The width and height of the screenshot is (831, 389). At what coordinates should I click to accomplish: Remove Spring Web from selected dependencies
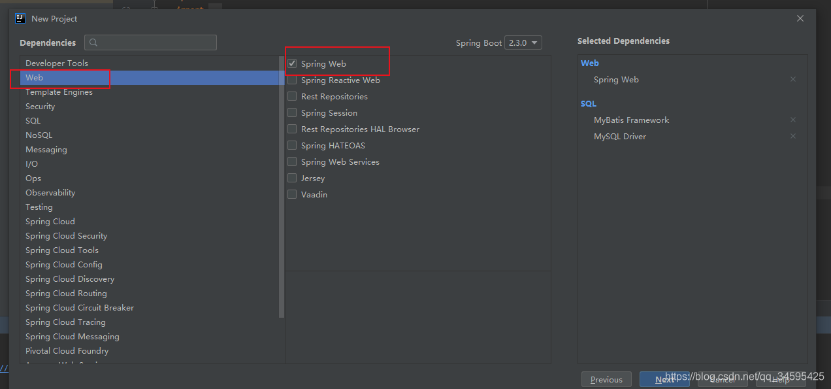point(793,79)
